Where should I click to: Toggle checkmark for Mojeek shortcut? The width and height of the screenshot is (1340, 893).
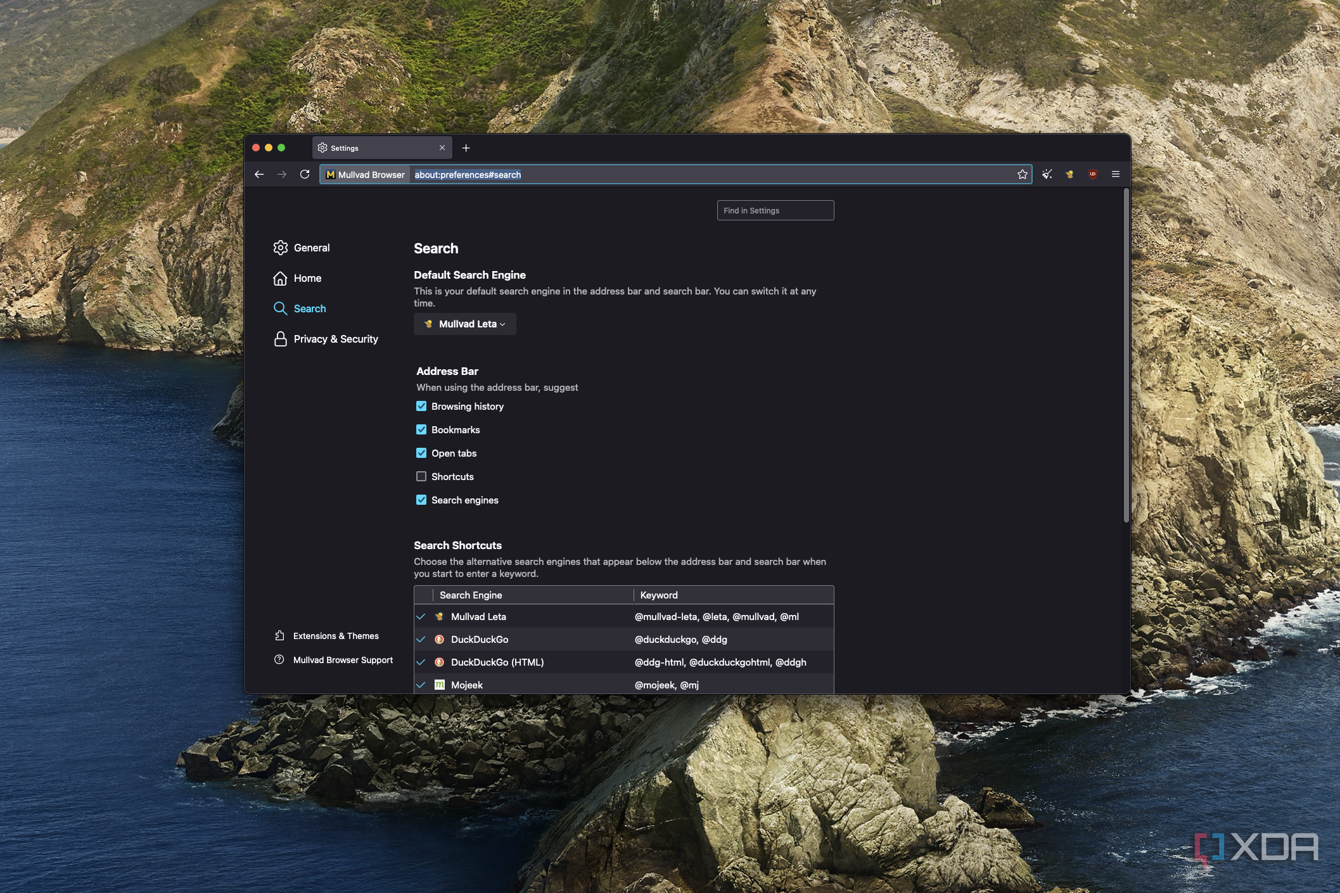pos(421,685)
